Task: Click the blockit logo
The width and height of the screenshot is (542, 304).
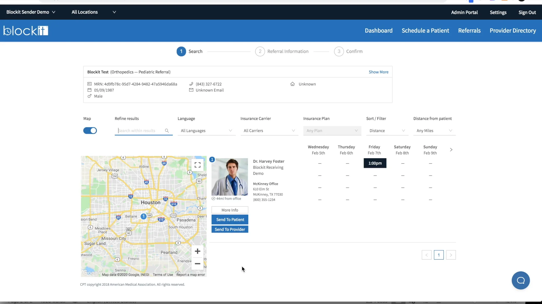Action: tap(26, 31)
